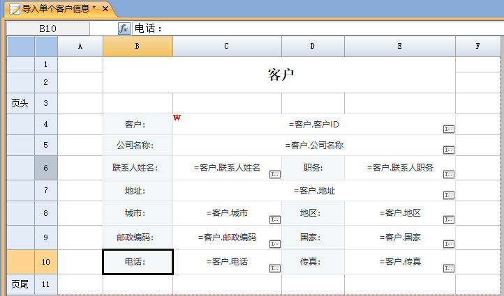The height and width of the screenshot is (296, 504).
Task: Click the ellipsis button in 客户.地址 row
Action: 449,196
